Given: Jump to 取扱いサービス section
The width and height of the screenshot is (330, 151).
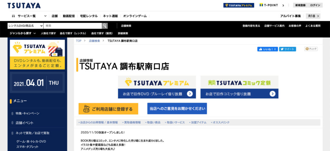Looking at the screenshot, I should (x=174, y=122).
